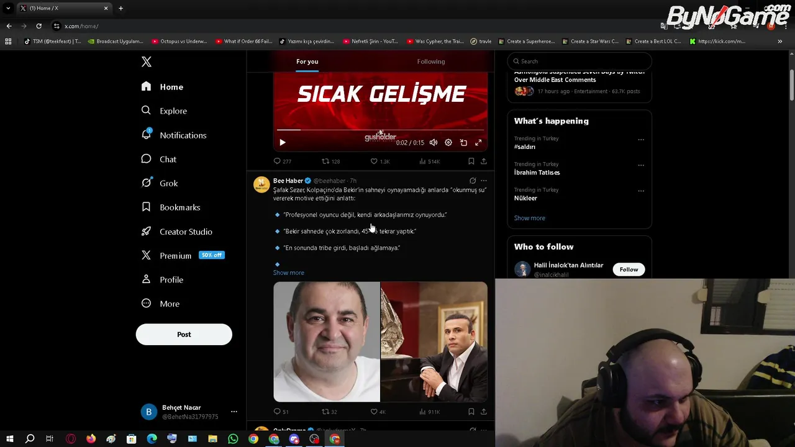The image size is (795, 447).
Task: Open Creator Studio in the sidebar
Action: coord(177,232)
